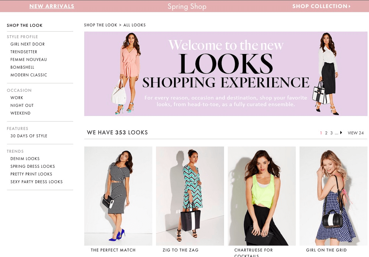Open Pretty Print Looks trend
Image resolution: width=369 pixels, height=257 pixels.
point(31,174)
